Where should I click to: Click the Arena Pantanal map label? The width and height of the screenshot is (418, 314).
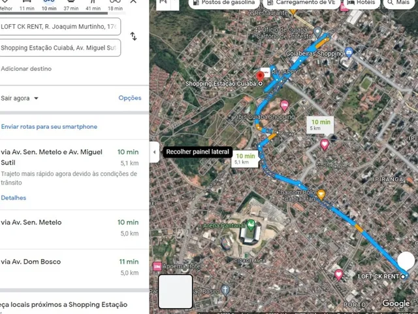tap(224, 226)
